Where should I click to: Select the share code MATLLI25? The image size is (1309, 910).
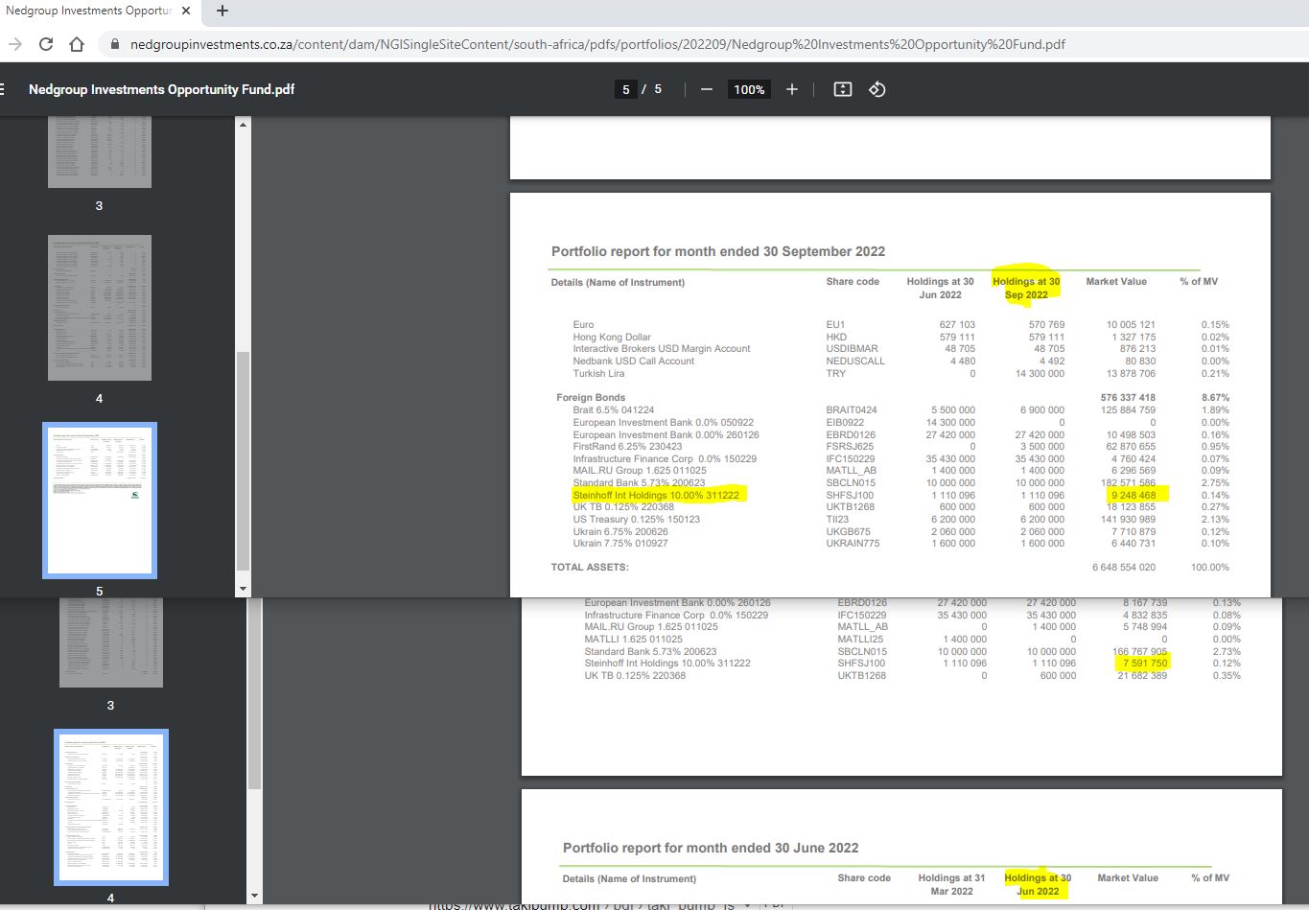coord(860,639)
